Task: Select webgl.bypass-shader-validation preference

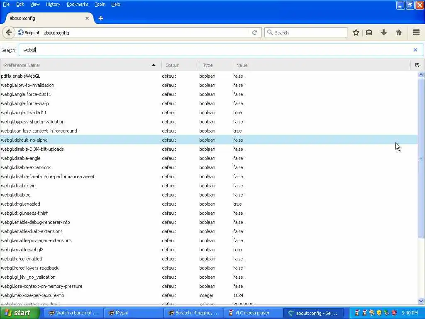Action: click(x=209, y=122)
